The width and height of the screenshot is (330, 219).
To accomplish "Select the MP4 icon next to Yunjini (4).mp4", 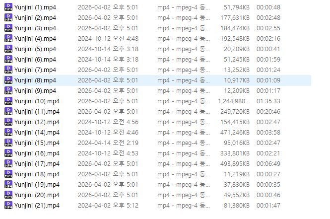I will pyautogui.click(x=8, y=38).
